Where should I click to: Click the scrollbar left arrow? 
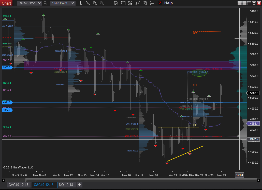[x=3, y=180]
